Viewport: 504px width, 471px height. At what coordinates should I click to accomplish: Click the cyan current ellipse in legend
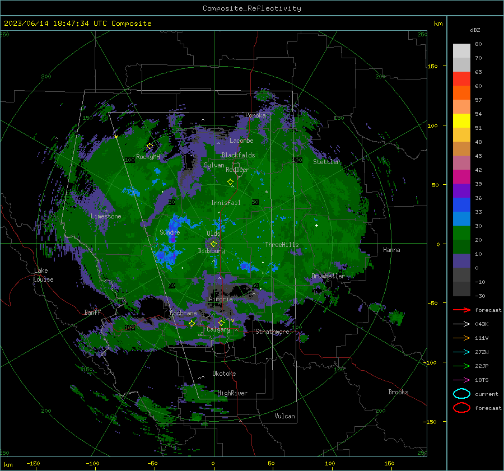tap(461, 394)
